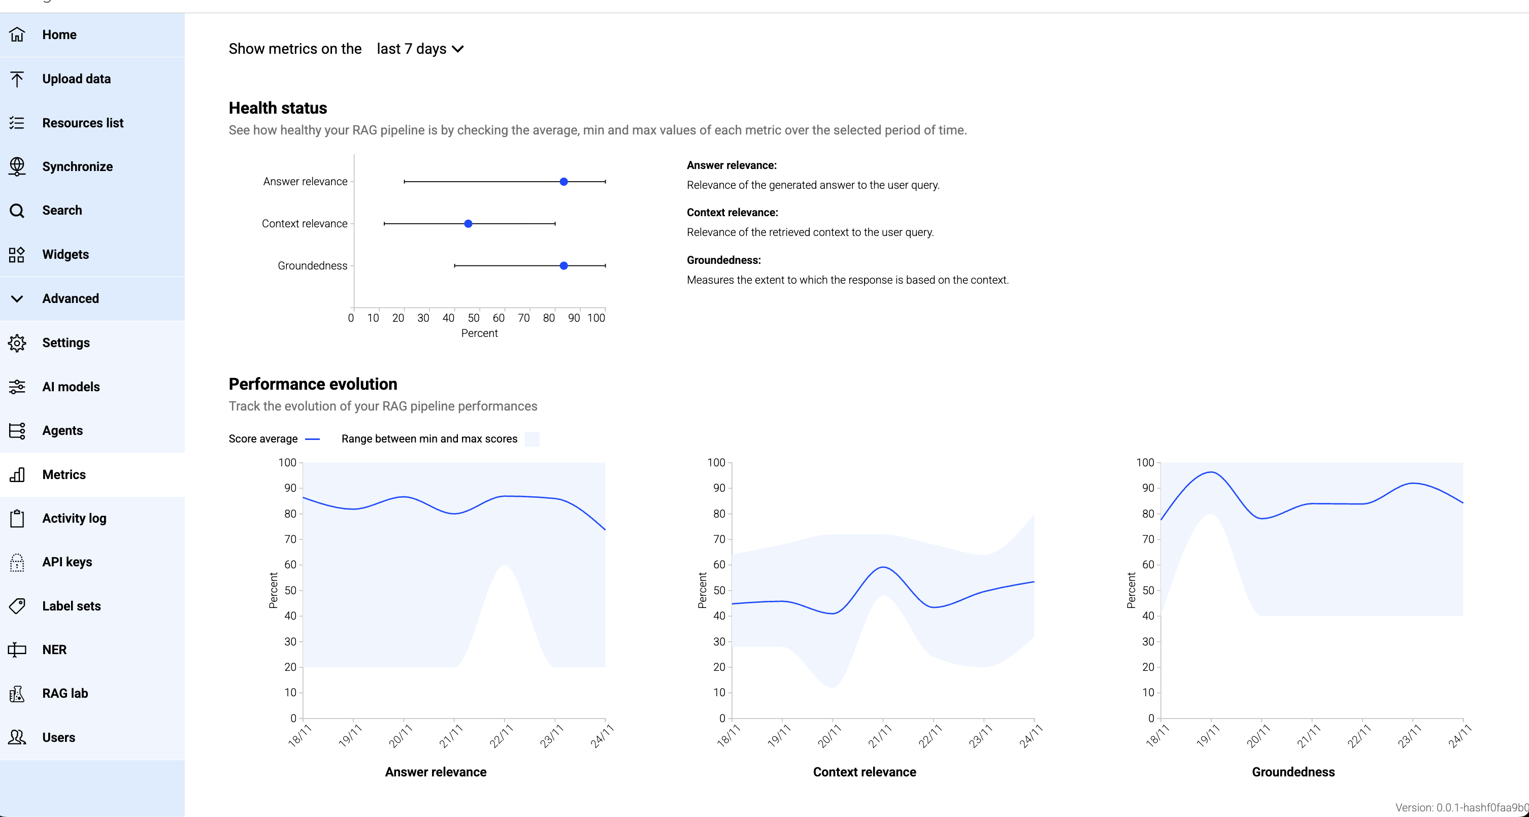This screenshot has width=1529, height=817.
Task: Click the chevron beside last 7 days
Action: pyautogui.click(x=457, y=49)
